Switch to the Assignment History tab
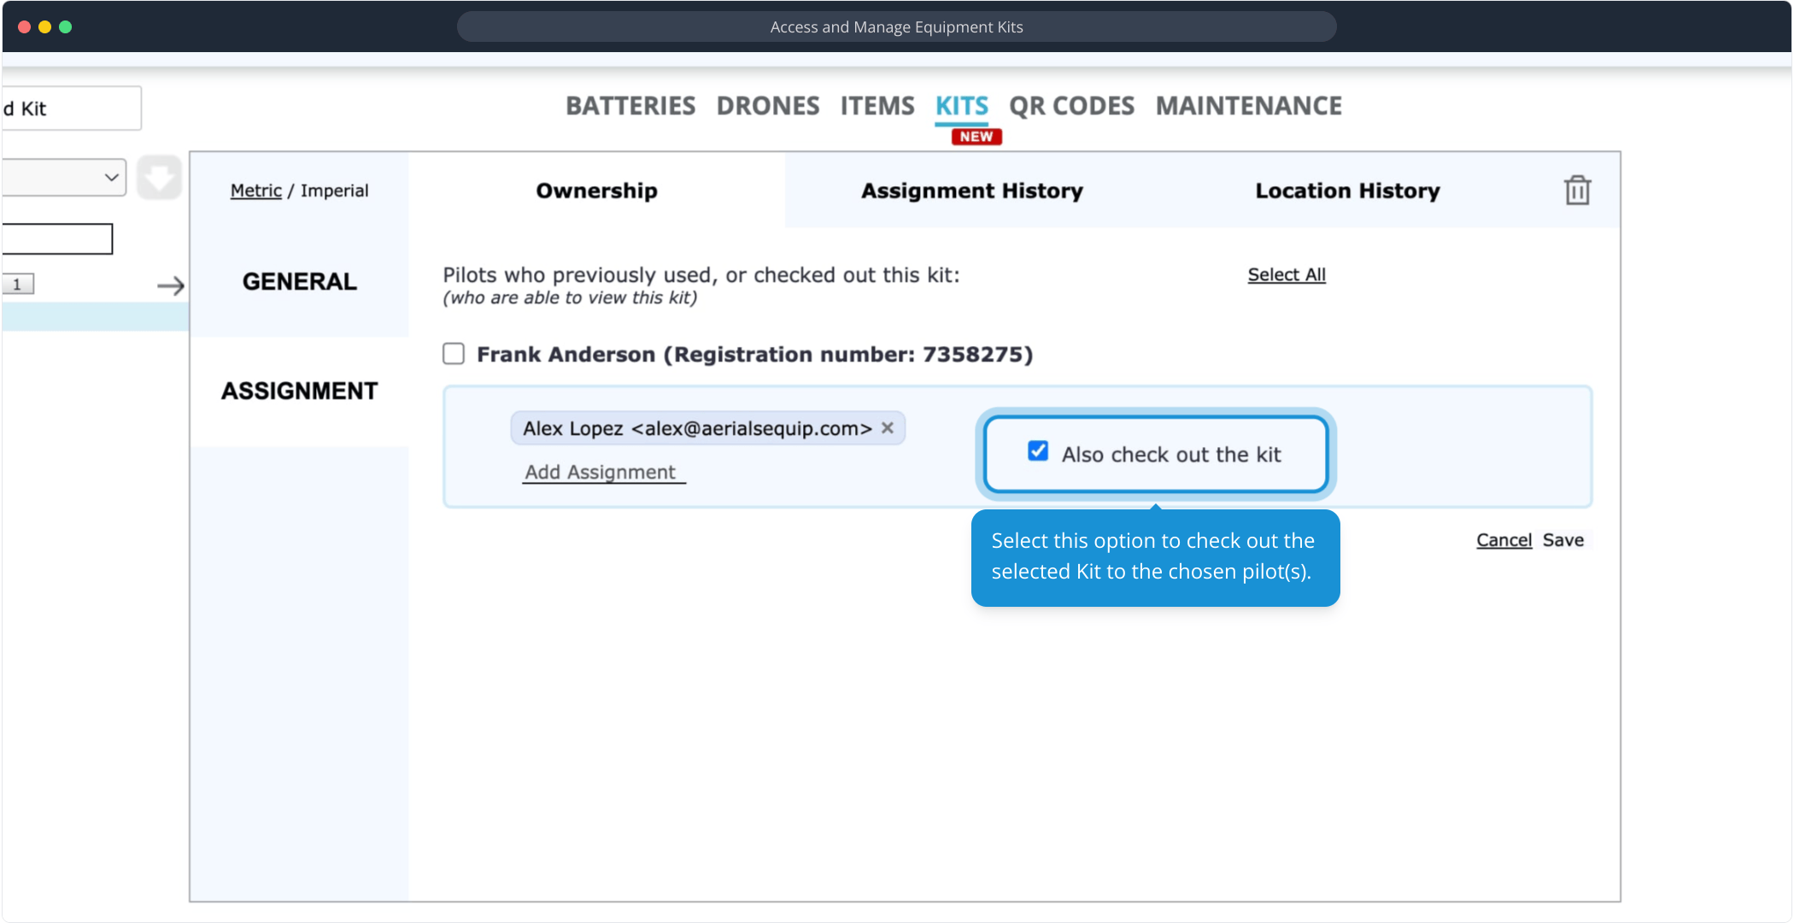Screen dimensions: 1794x923 click(x=971, y=191)
